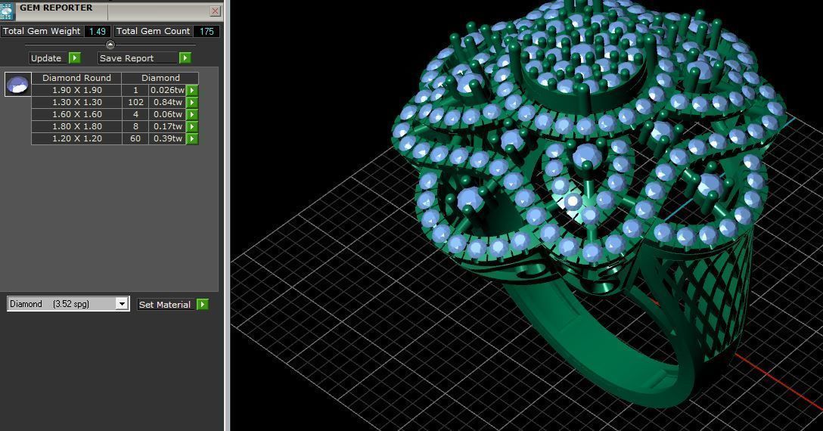Click the Diamond Round column header
Image resolution: width=823 pixels, height=431 pixels.
pyautogui.click(x=76, y=78)
